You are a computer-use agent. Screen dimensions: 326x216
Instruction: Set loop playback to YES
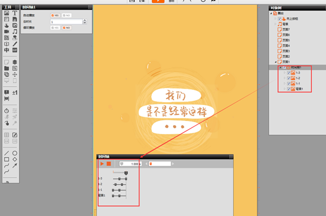pyautogui.click(x=55, y=28)
